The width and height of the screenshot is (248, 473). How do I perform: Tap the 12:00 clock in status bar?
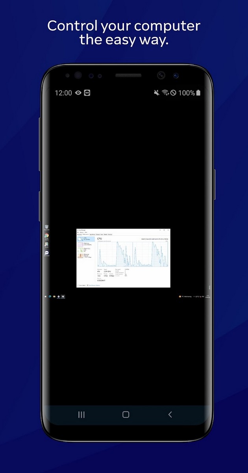[x=63, y=93]
